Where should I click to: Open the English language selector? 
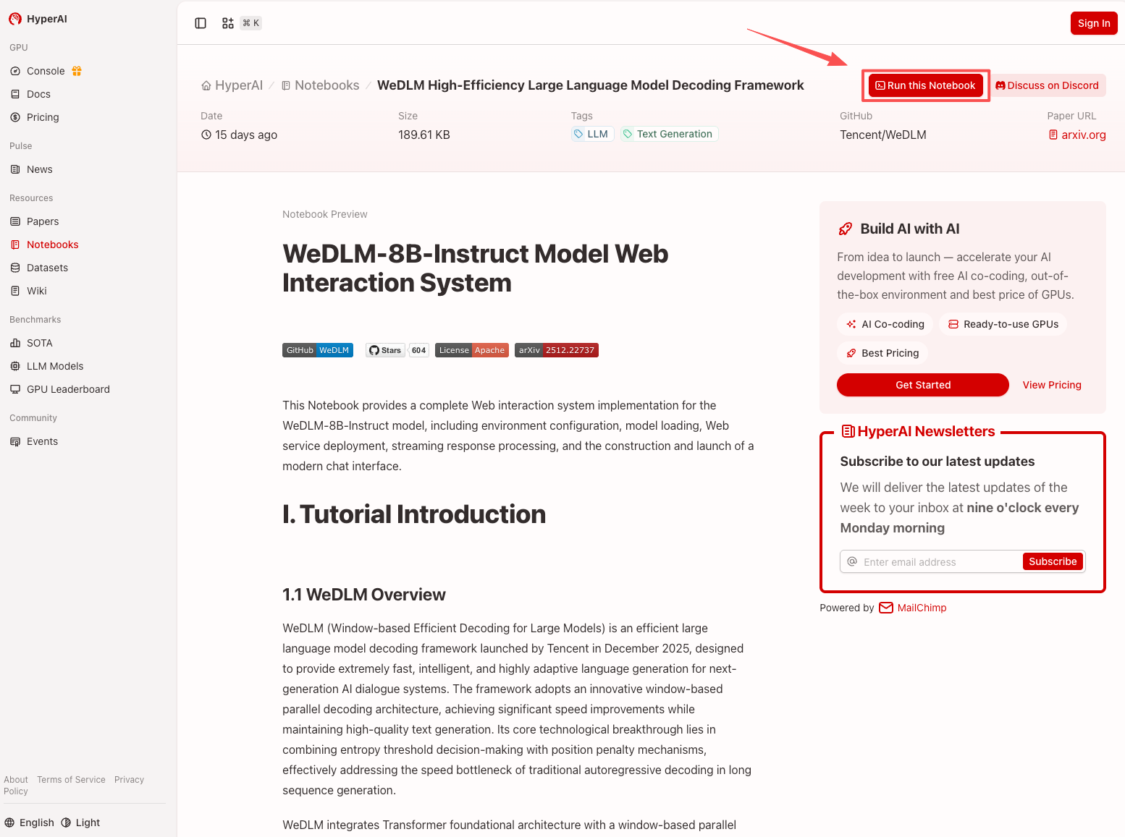coord(30,823)
